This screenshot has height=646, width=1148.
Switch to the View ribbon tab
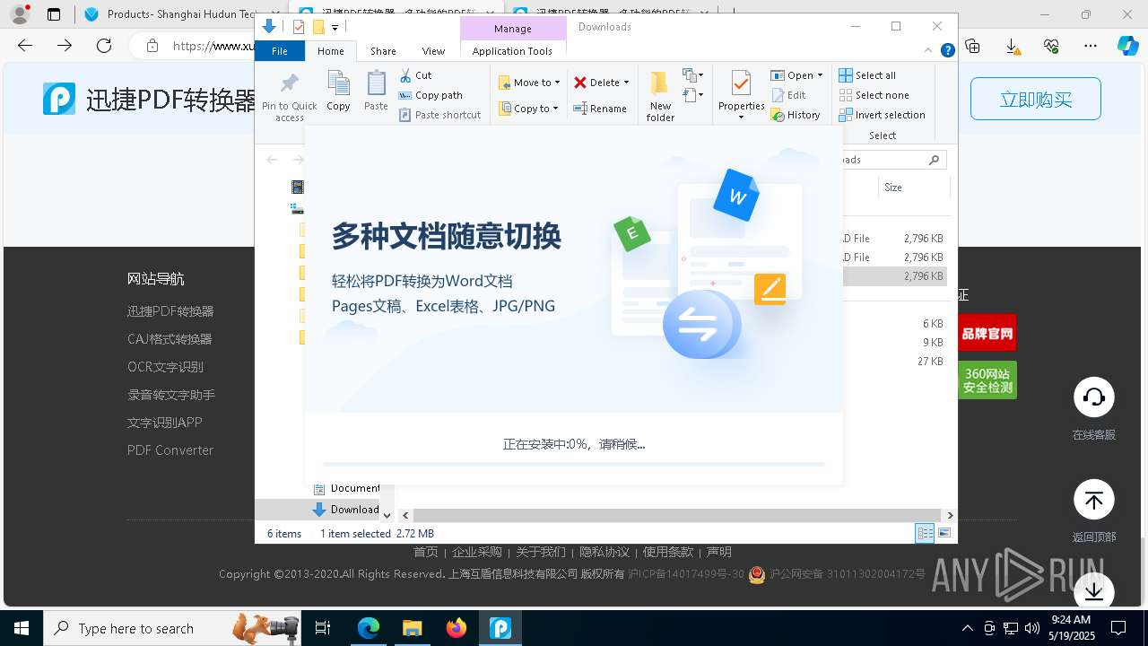433,51
